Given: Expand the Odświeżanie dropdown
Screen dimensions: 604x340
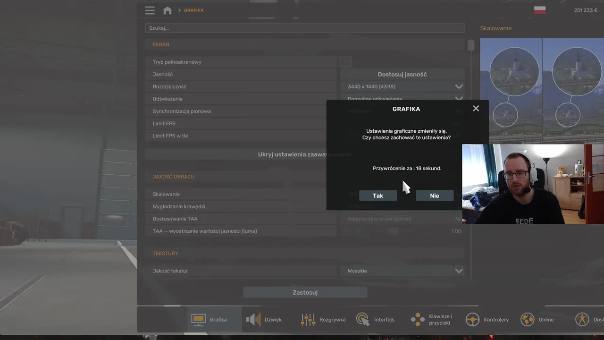Looking at the screenshot, I should [402, 99].
